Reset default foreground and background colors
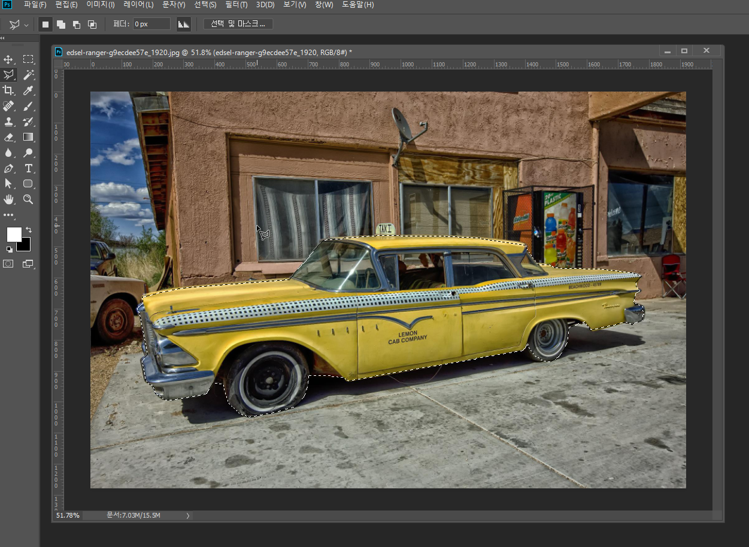This screenshot has width=749, height=547. tap(9, 249)
